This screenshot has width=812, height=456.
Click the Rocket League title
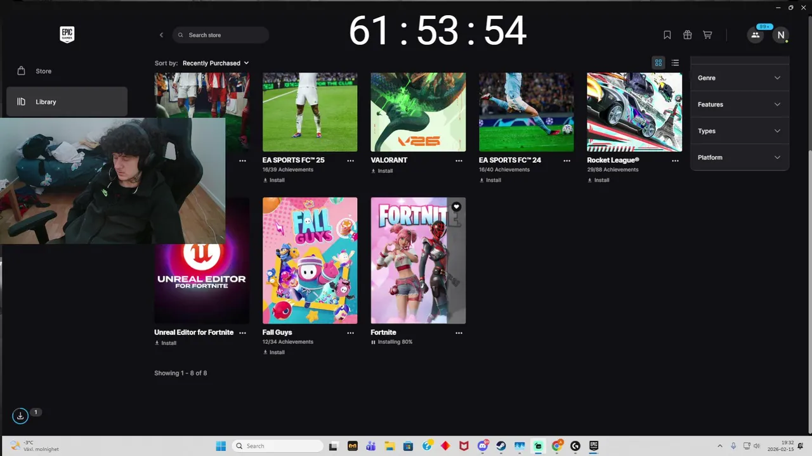[x=613, y=160]
